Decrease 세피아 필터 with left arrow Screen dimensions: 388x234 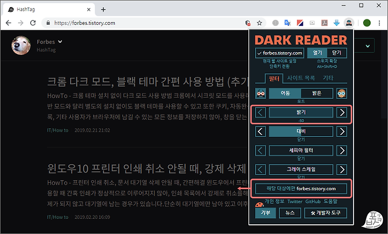[x=260, y=150]
